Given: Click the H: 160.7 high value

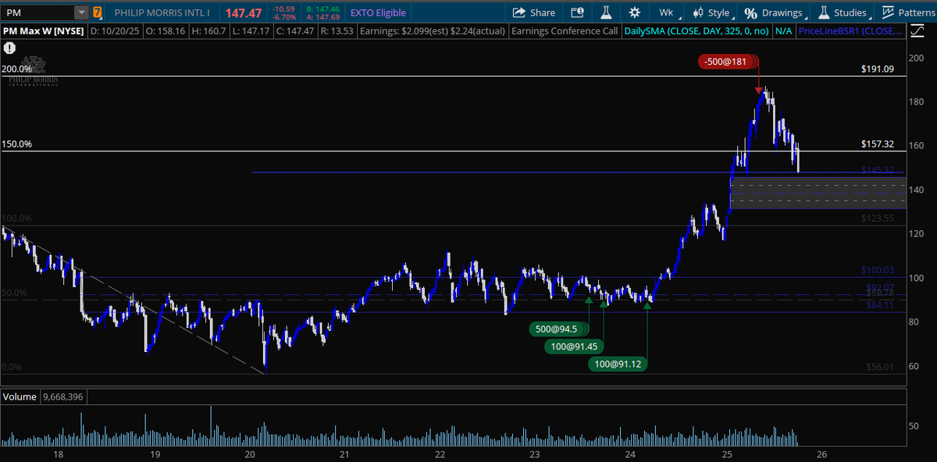Looking at the screenshot, I should (208, 31).
